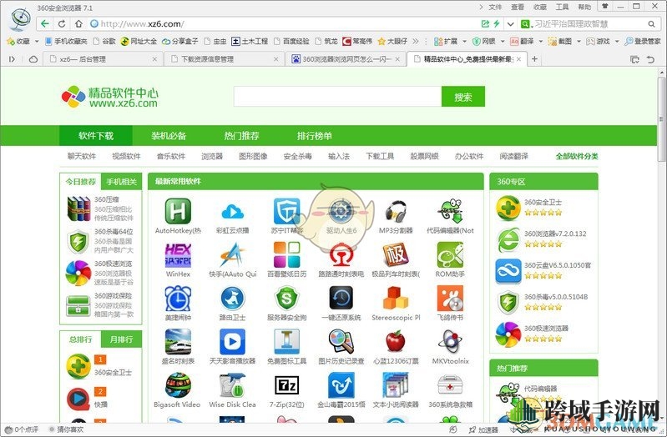The image size is (667, 437).
Task: Open 7-Zip(32位) icon
Action: click(x=286, y=385)
